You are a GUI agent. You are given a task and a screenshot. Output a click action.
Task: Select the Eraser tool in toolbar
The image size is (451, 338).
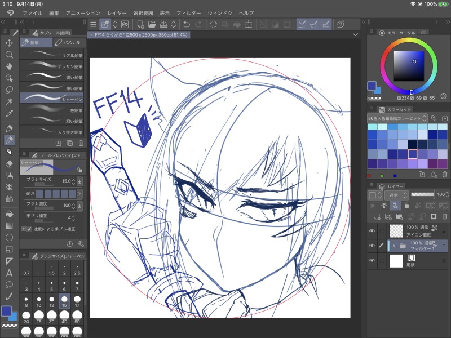click(9, 163)
